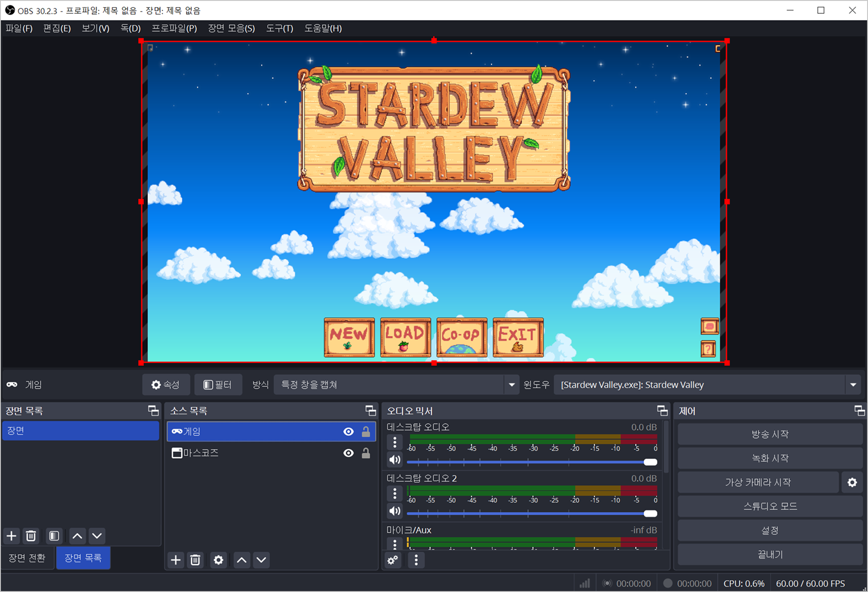Open audio mixer three-dot menu at bottom

click(416, 560)
